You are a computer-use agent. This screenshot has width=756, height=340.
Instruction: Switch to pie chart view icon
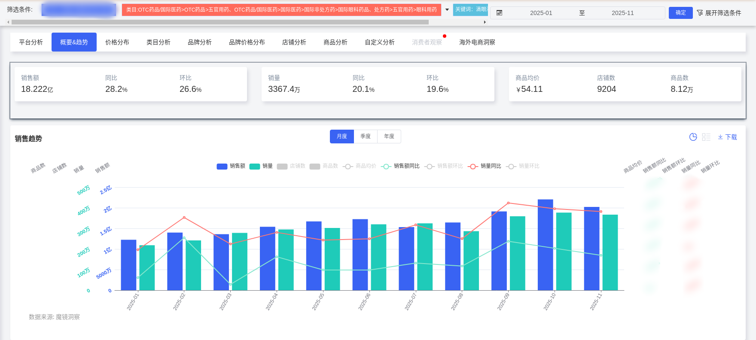[x=693, y=137]
